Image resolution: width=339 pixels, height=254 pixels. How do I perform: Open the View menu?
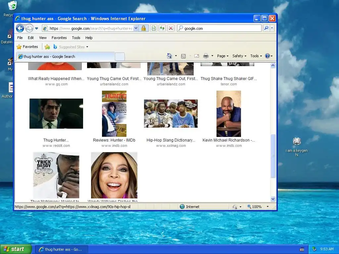tap(43, 38)
